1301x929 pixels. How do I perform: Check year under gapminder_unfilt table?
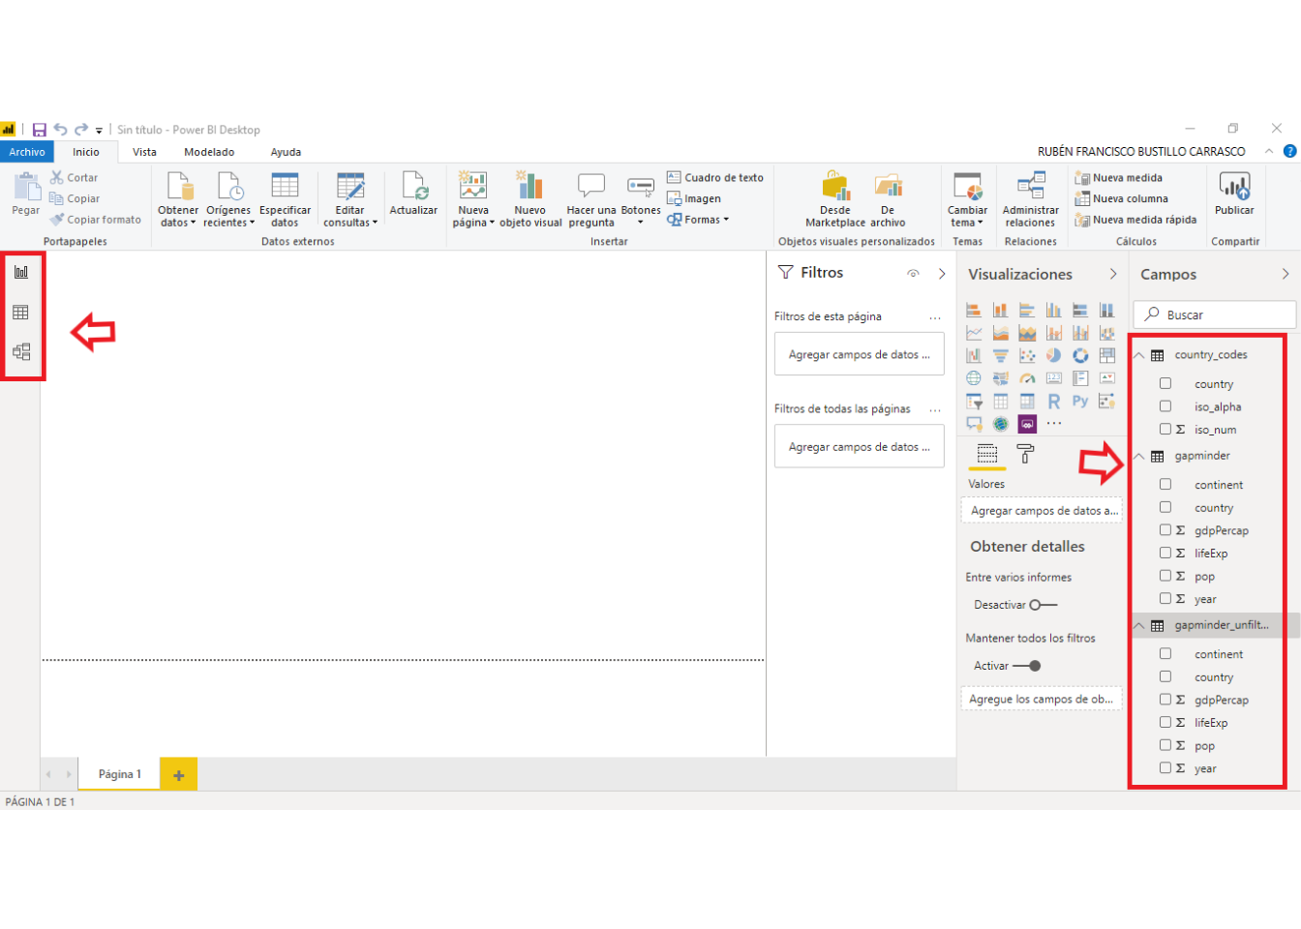[1165, 767]
